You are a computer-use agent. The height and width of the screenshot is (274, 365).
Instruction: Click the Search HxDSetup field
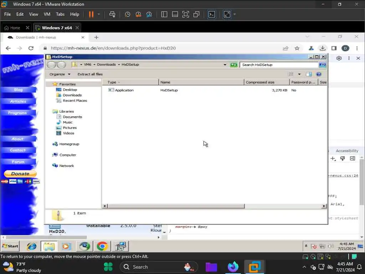point(279,65)
